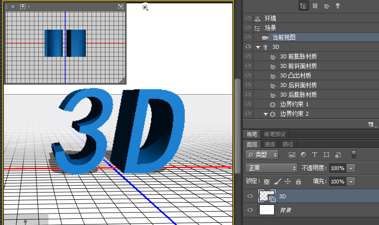
Task: Click pixel layer filter icon
Action: point(292,155)
